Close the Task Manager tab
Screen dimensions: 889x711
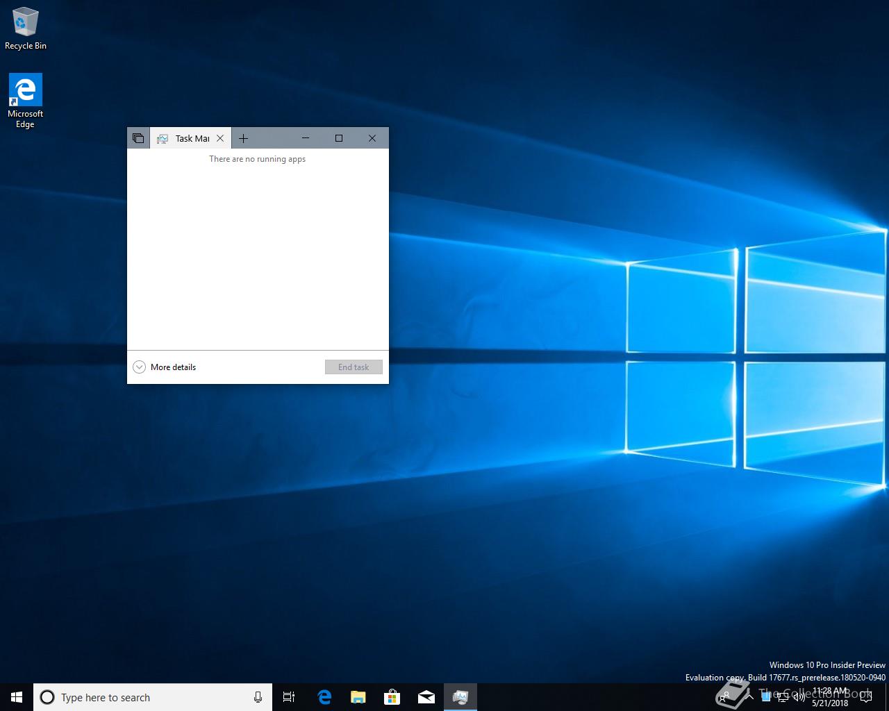click(220, 138)
